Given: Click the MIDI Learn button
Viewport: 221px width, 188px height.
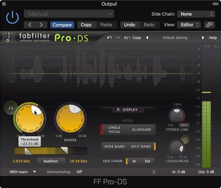Looking at the screenshot, I should pyautogui.click(x=19, y=172).
